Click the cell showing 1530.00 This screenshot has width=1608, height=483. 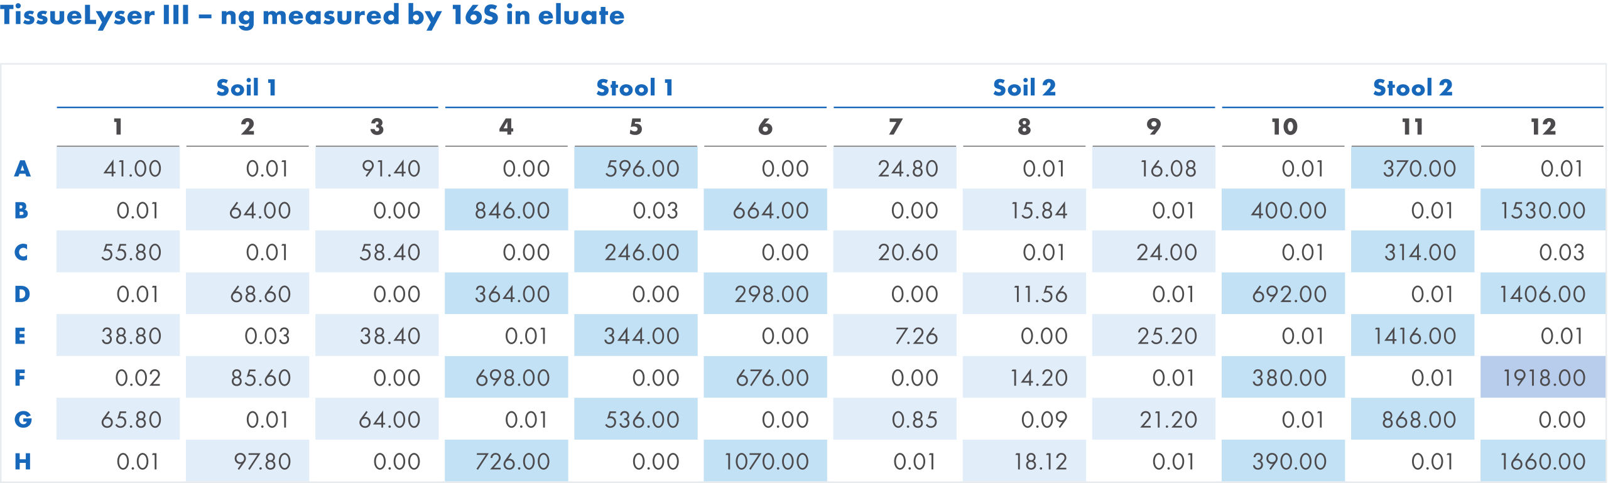click(x=1542, y=210)
